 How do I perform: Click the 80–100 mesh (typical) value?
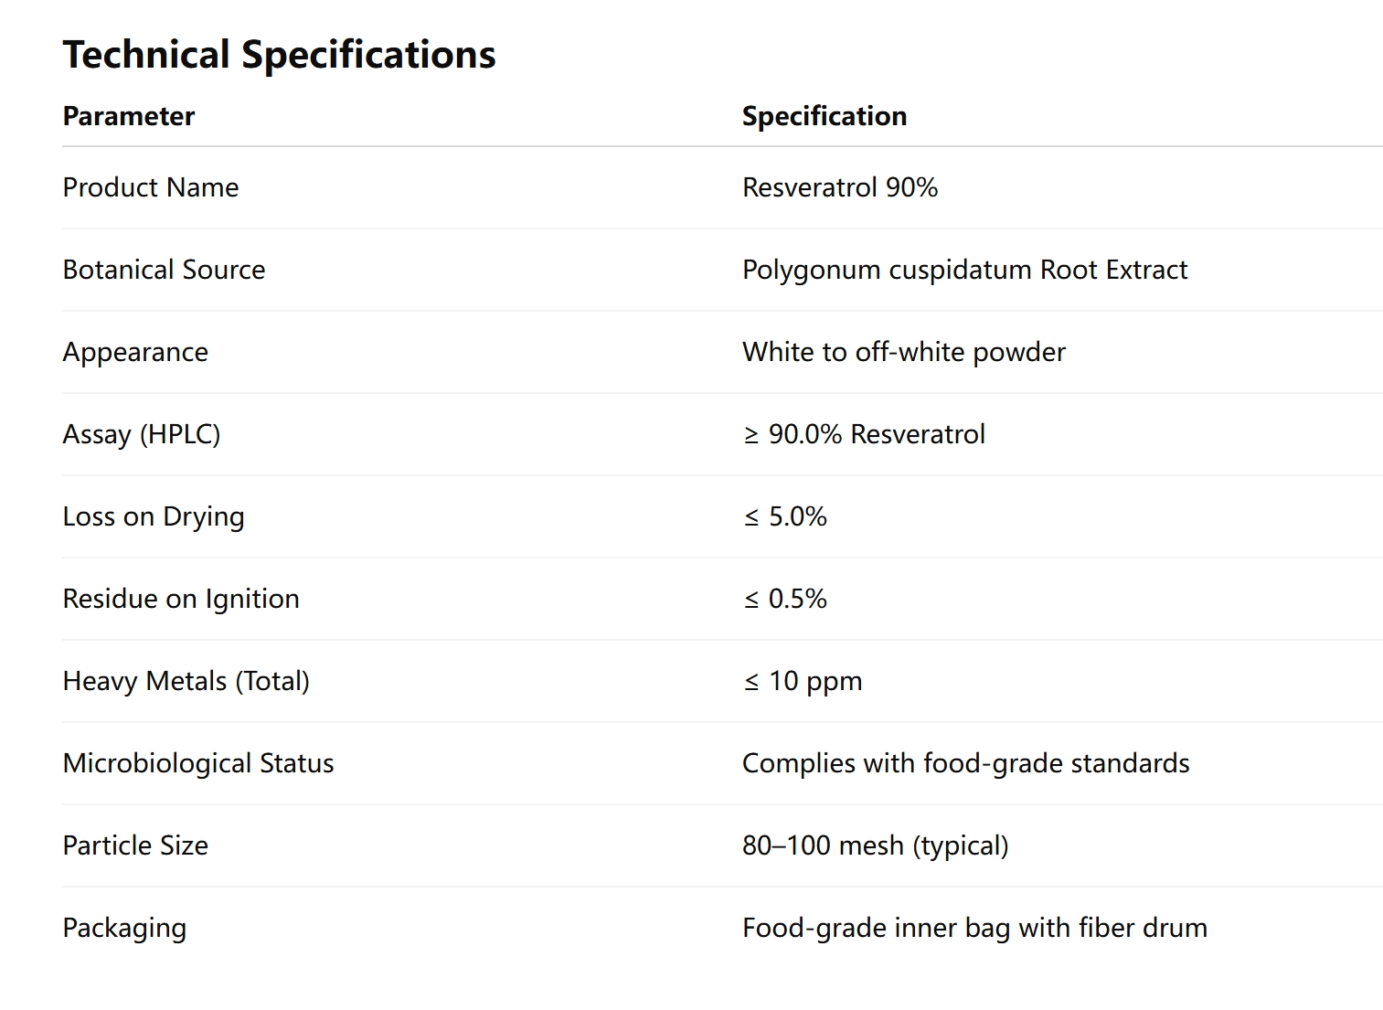click(x=875, y=845)
